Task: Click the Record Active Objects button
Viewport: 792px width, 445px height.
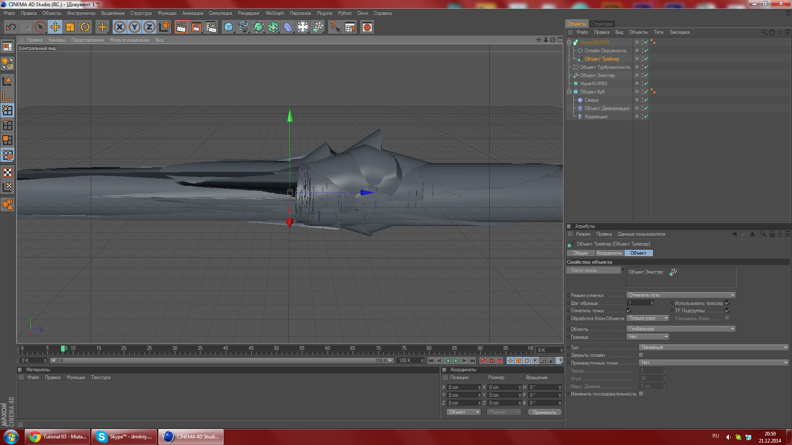Action: tap(483, 361)
